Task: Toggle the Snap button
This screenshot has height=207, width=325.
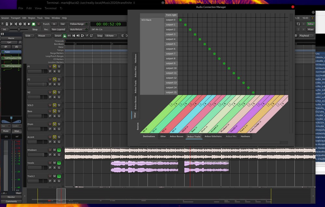Action: tap(100, 36)
